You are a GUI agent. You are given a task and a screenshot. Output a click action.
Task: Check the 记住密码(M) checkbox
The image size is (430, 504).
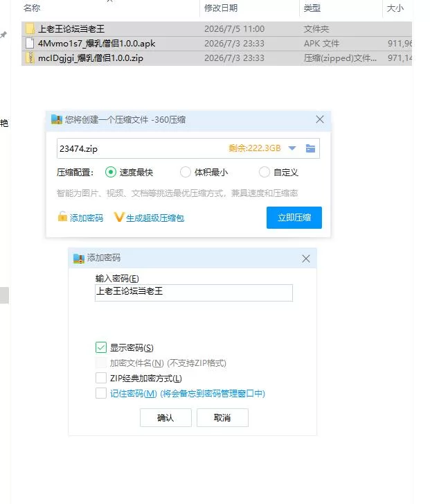pos(101,393)
